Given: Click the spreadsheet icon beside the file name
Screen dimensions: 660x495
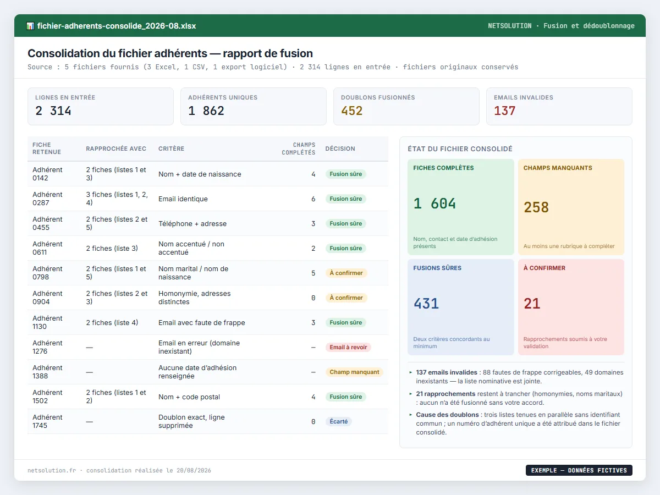Looking at the screenshot, I should point(30,26).
